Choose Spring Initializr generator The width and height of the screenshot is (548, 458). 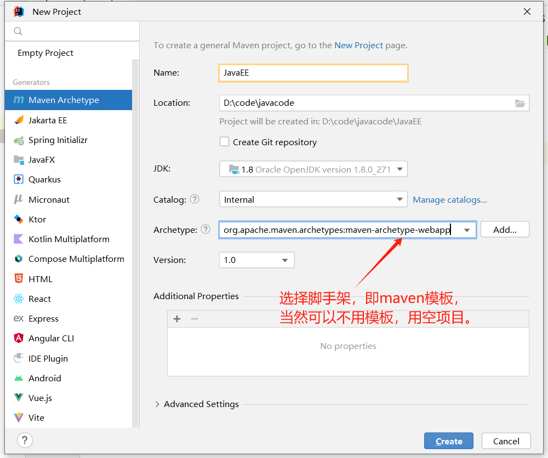click(58, 140)
